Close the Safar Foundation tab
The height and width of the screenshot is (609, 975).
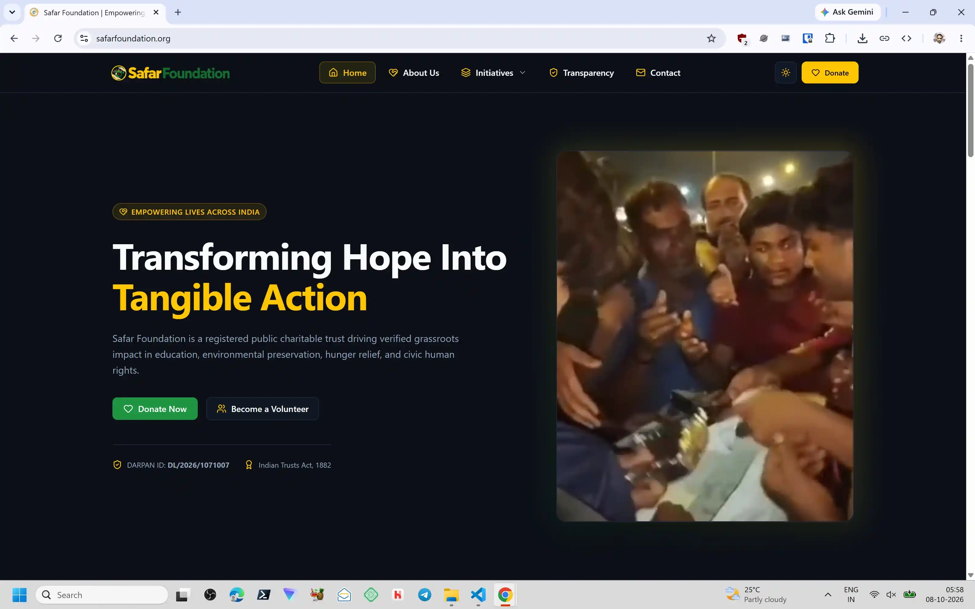(156, 12)
